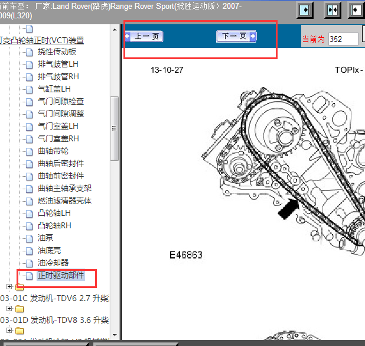The width and height of the screenshot is (365, 346).
Task: Click the document icon beside 正时驱动部件
Action: pyautogui.click(x=29, y=276)
